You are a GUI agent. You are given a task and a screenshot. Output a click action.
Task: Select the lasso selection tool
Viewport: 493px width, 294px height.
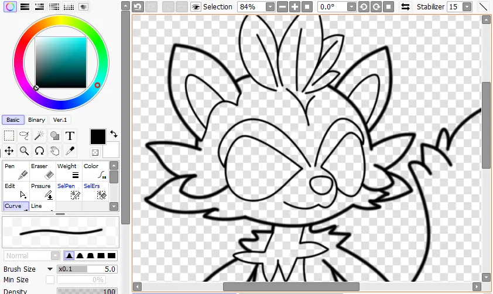tap(24, 136)
